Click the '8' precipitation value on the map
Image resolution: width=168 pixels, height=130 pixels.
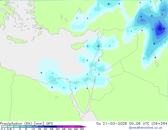[x=141, y=17]
